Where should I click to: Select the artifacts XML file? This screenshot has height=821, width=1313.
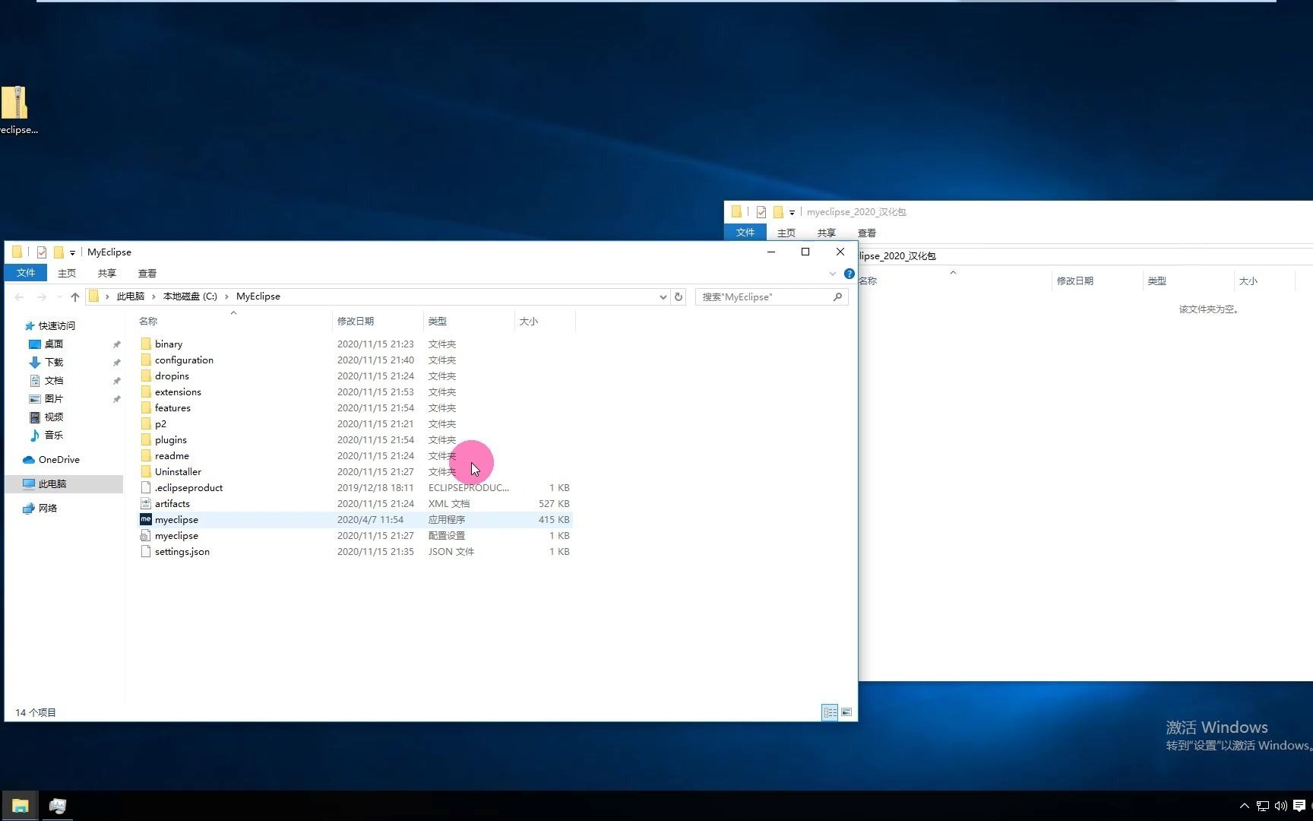172,503
